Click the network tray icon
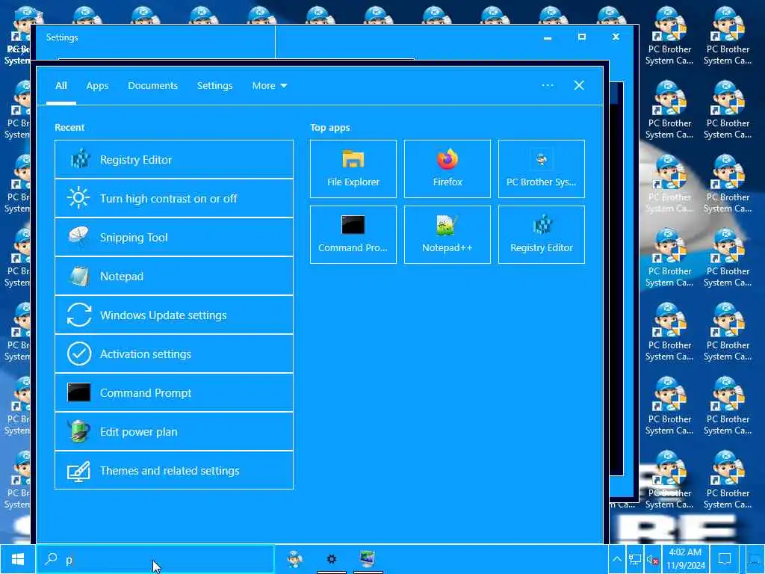The width and height of the screenshot is (765, 574). 634,559
